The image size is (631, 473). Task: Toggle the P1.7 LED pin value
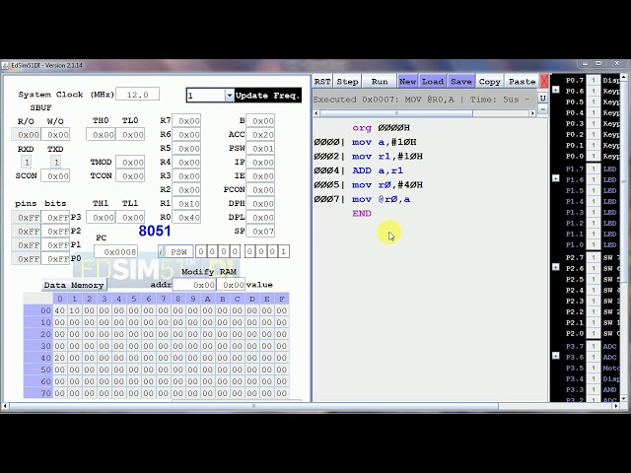tap(594, 169)
